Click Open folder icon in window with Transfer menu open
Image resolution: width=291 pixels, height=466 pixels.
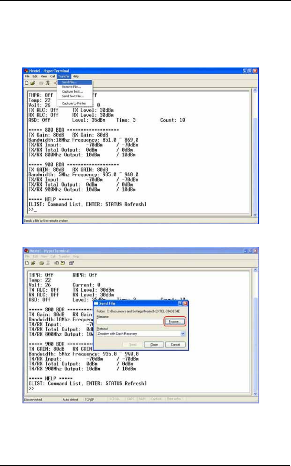33,83
